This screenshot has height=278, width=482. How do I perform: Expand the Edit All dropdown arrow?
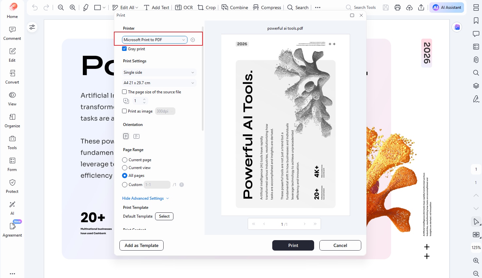(137, 8)
